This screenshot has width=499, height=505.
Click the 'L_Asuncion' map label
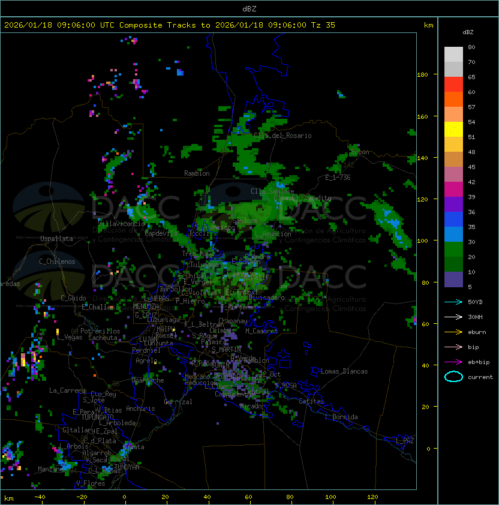[273, 234]
